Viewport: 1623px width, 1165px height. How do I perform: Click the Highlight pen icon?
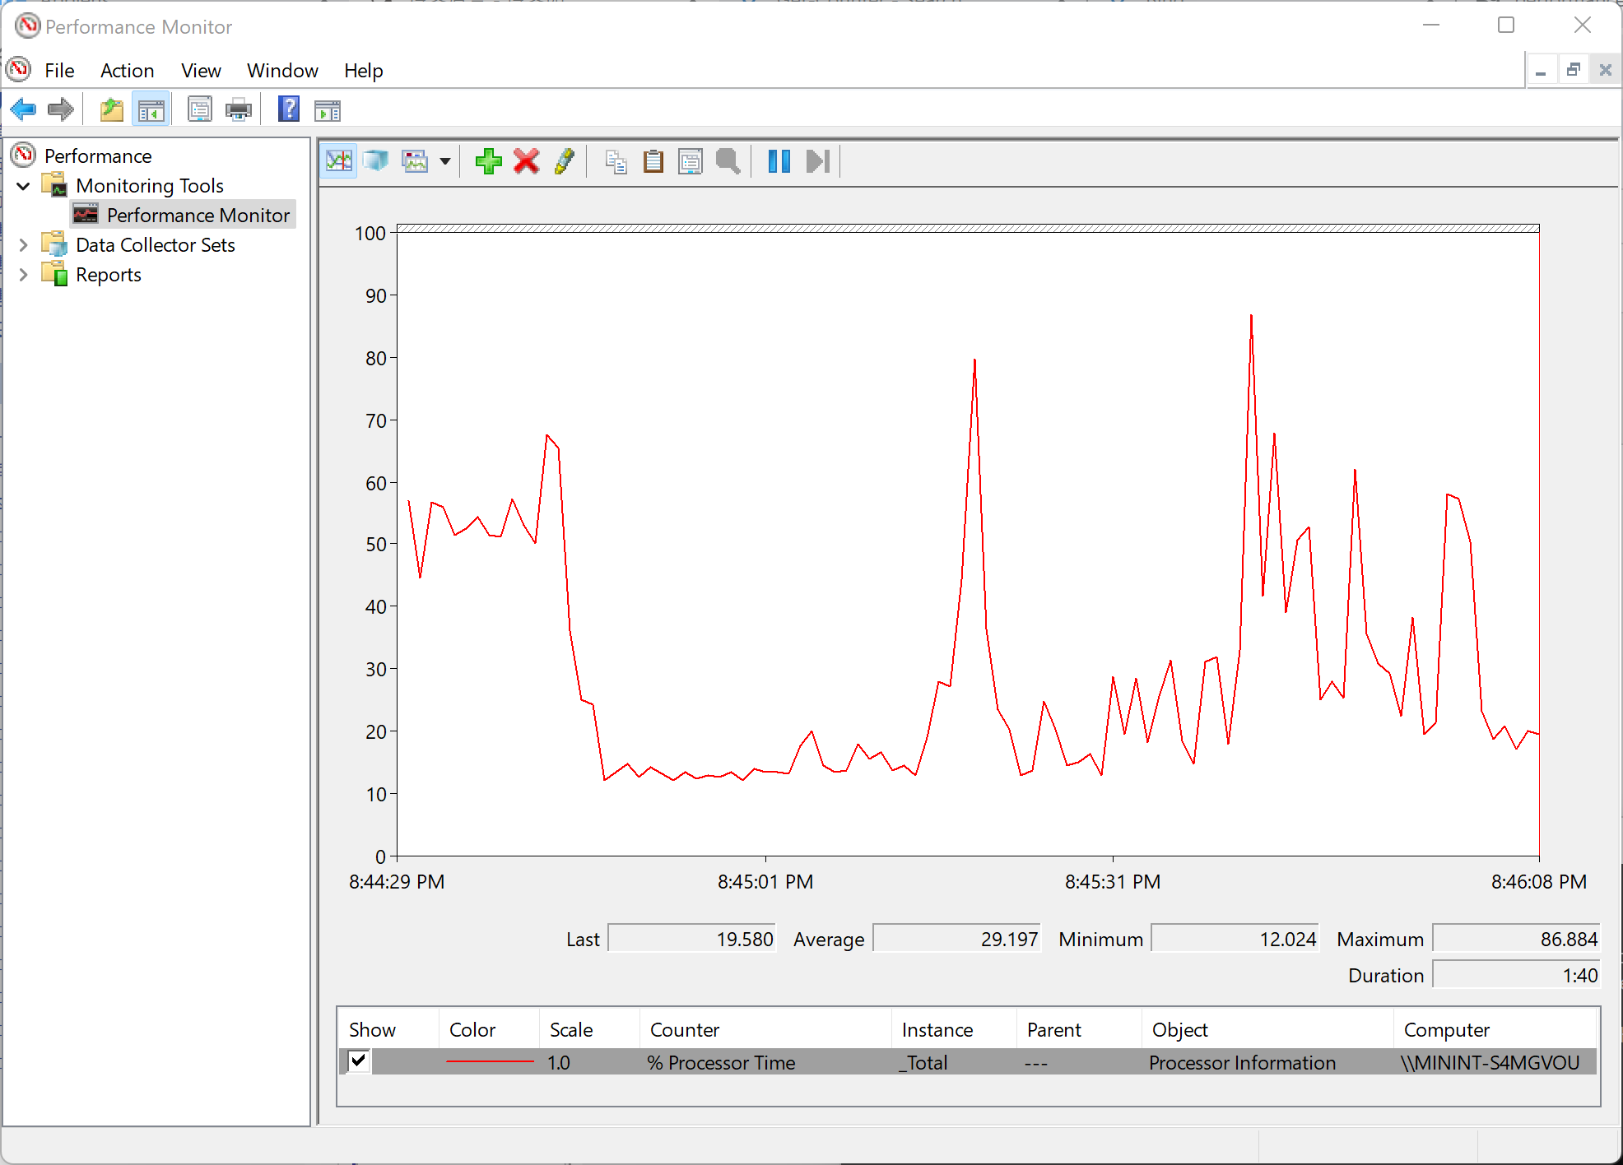[565, 161]
